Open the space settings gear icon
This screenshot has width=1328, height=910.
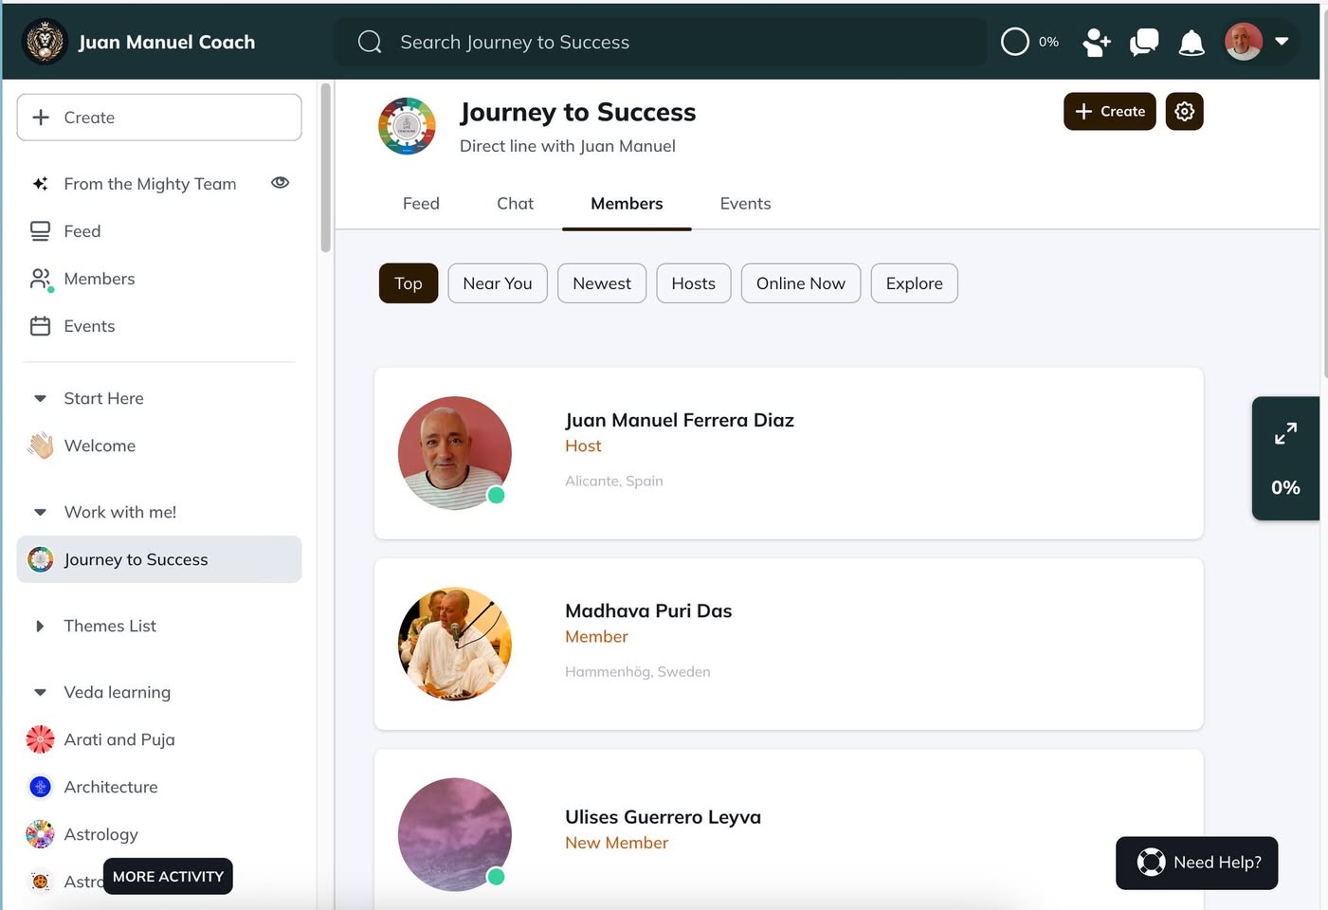coord(1184,112)
